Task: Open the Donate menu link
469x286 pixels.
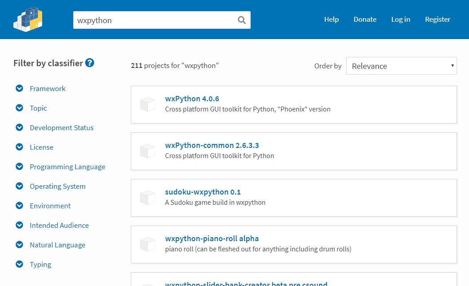Action: click(365, 20)
